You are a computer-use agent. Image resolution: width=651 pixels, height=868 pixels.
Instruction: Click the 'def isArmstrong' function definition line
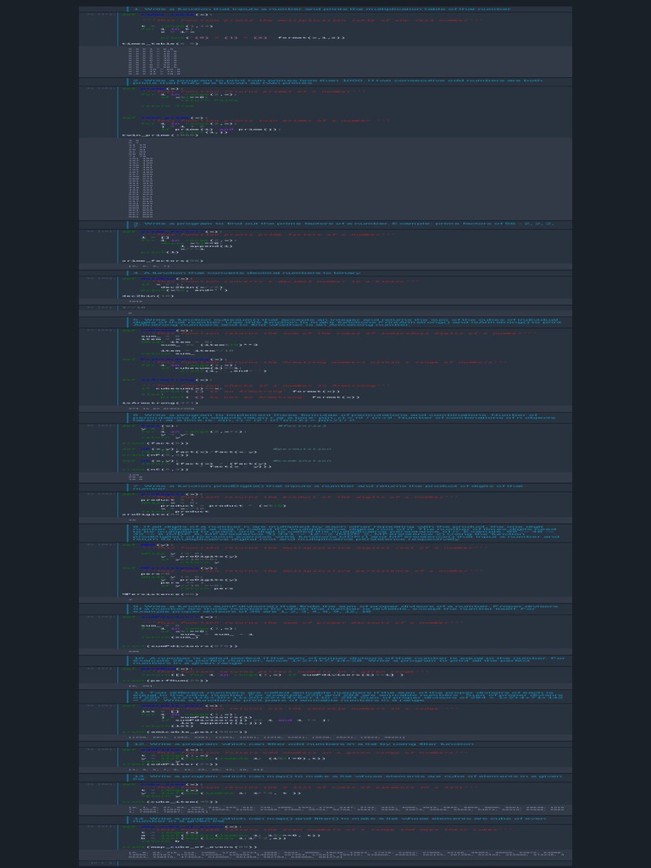click(166, 380)
